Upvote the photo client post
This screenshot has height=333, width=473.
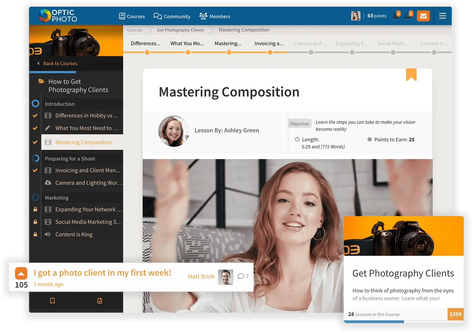(x=21, y=273)
